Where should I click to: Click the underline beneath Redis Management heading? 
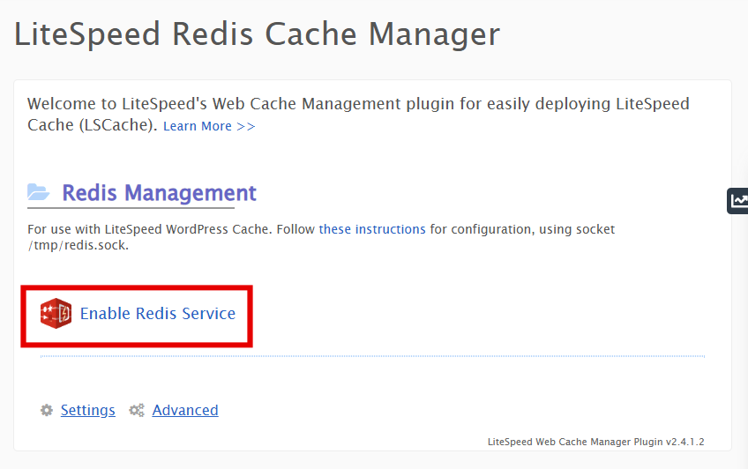(x=131, y=209)
